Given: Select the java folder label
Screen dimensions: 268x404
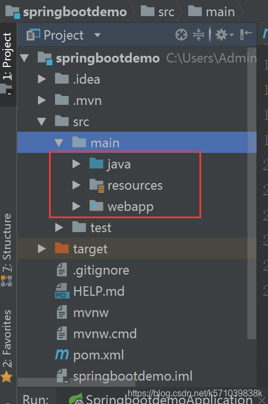Looking at the screenshot, I should 119,165.
